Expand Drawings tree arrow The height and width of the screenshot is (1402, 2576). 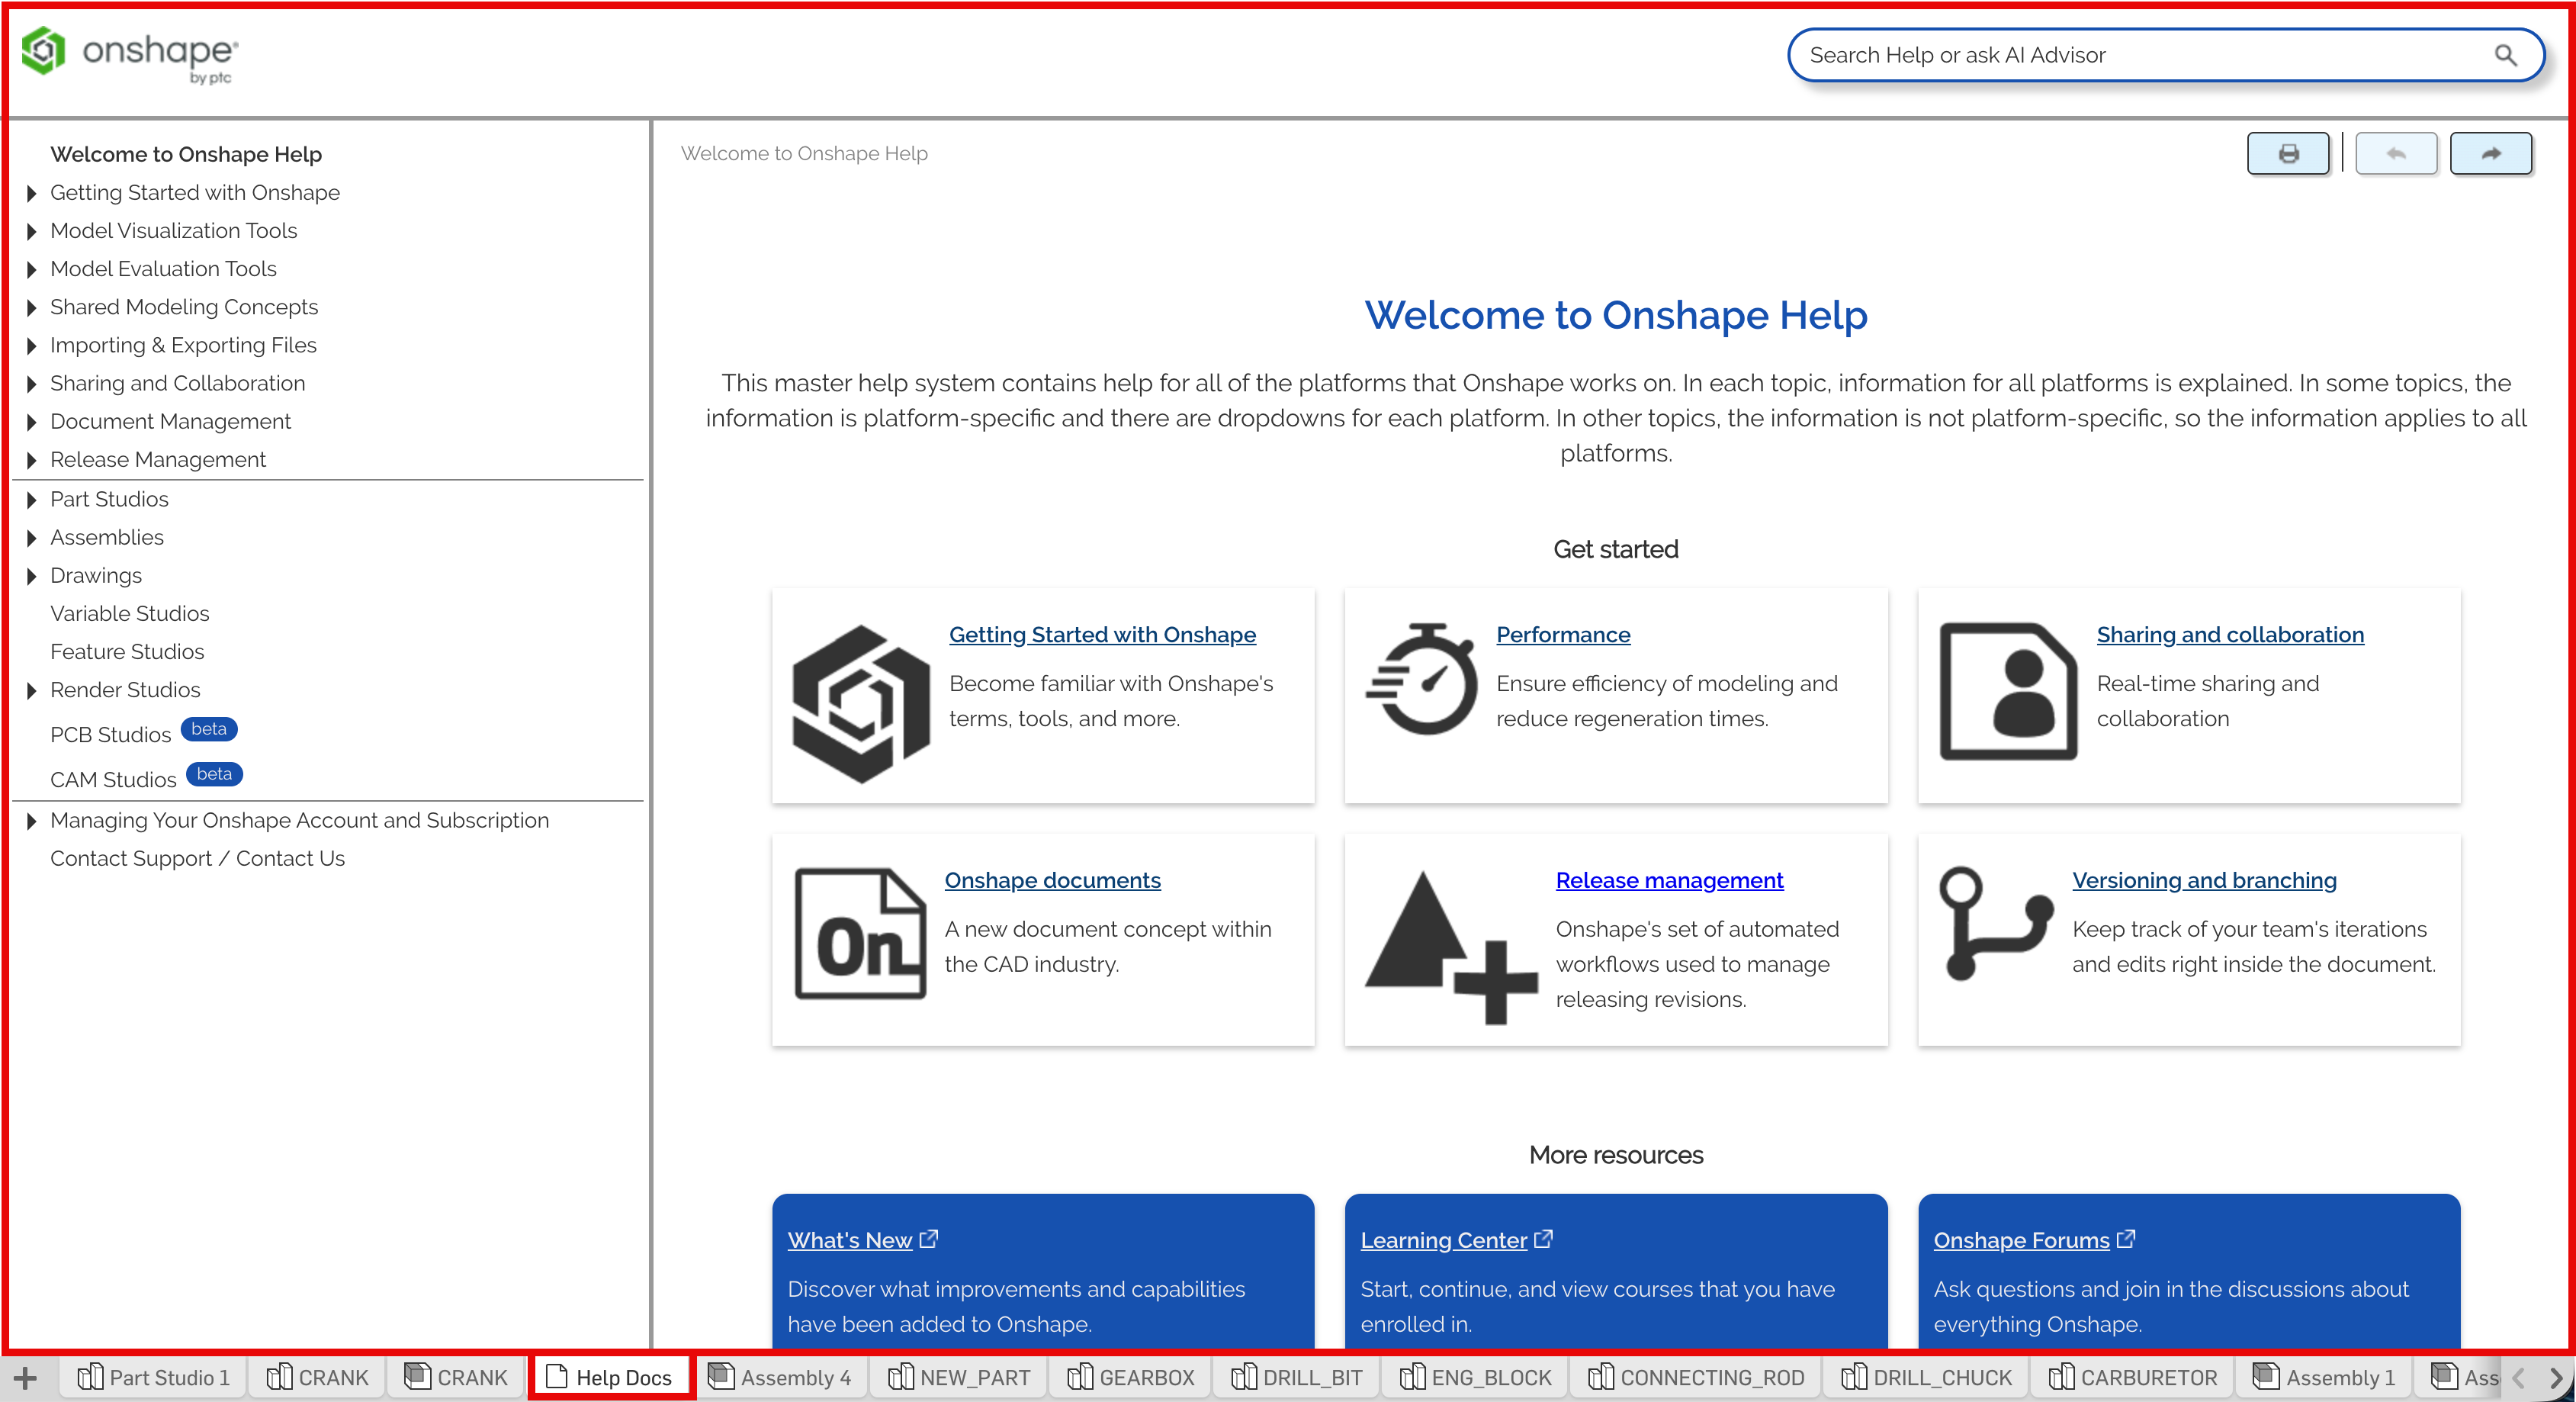31,576
